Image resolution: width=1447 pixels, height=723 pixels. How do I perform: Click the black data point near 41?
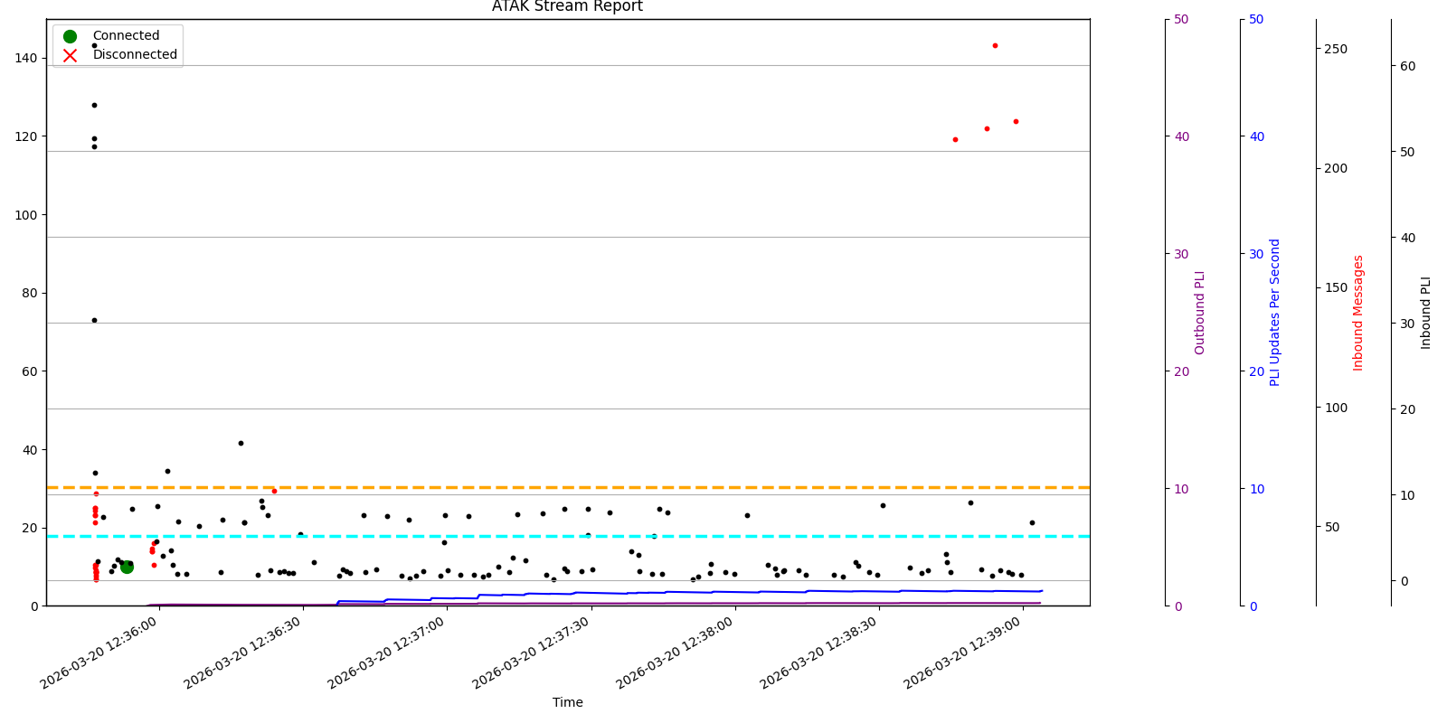[241, 443]
